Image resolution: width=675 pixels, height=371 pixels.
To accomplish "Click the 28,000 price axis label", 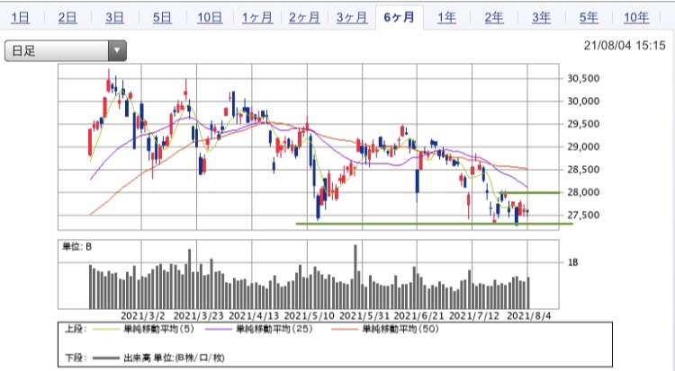I will coord(583,192).
